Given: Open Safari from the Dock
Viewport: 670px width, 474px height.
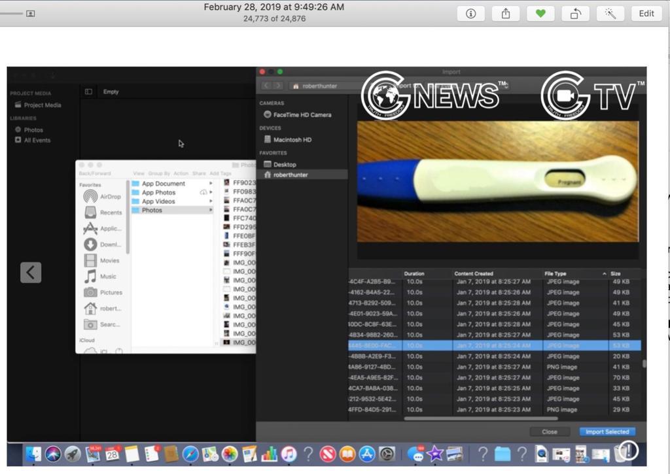Looking at the screenshot, I should [x=190, y=454].
